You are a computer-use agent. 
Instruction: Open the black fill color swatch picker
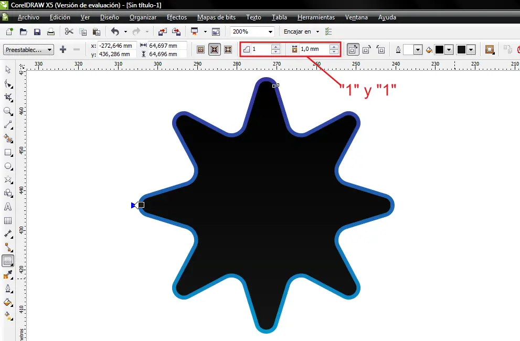point(444,50)
